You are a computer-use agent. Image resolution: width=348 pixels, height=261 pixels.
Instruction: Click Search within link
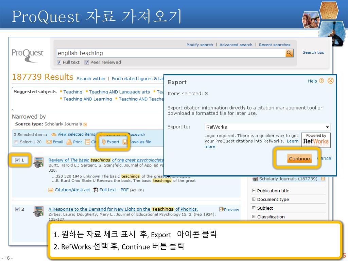click(91, 79)
